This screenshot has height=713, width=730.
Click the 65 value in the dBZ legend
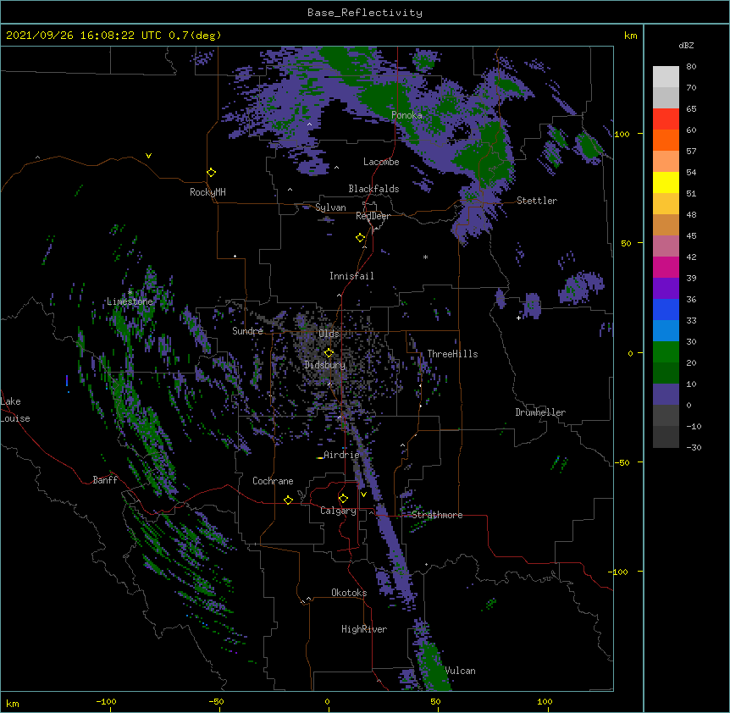coord(691,108)
